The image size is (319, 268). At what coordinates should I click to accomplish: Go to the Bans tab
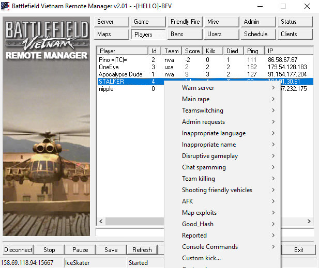pos(185,34)
